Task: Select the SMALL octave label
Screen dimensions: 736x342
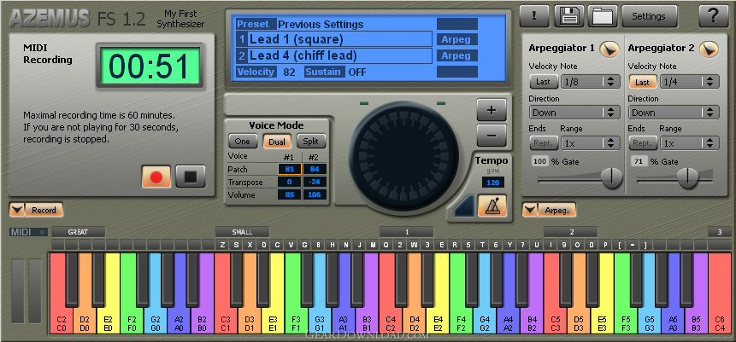Action: (x=242, y=232)
